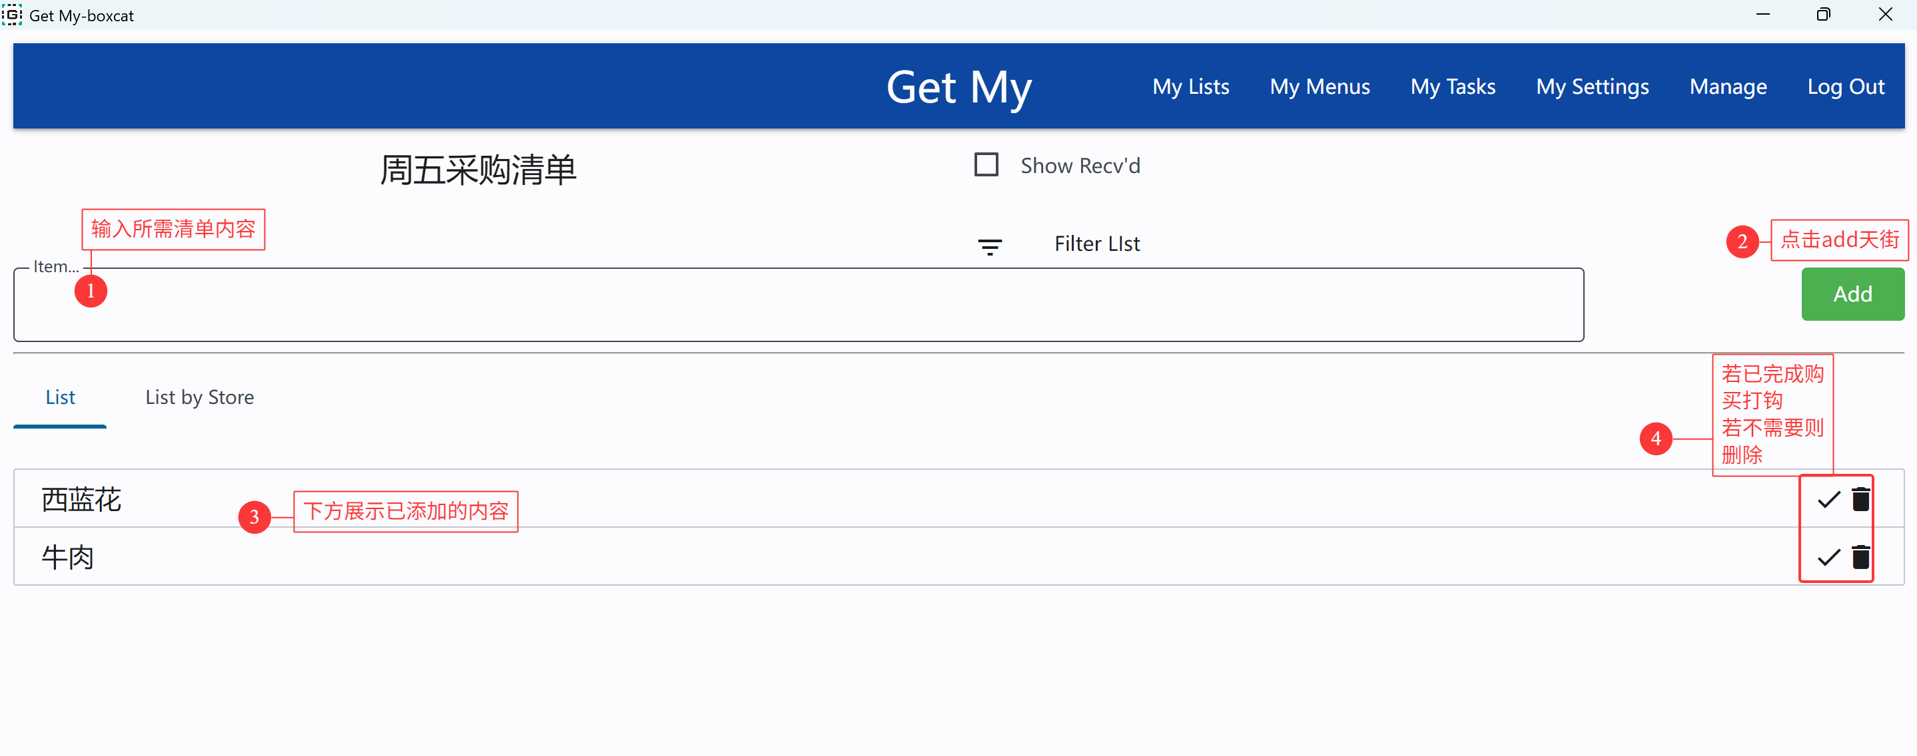This screenshot has width=1917, height=756.
Task: Enable the Show Recv'd checkbox
Action: [986, 164]
